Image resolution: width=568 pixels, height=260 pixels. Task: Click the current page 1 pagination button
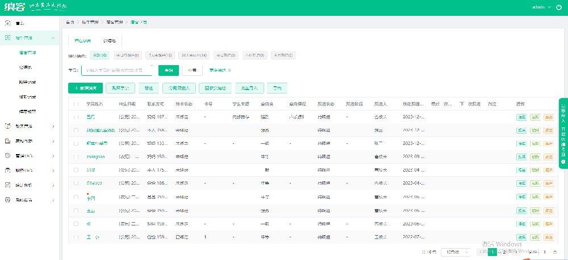point(492,252)
